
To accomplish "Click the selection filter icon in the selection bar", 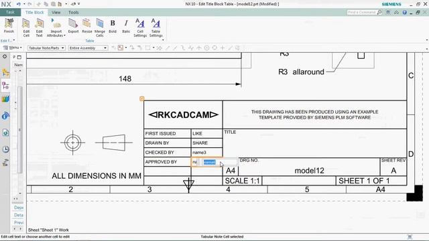I will point(121,48).
